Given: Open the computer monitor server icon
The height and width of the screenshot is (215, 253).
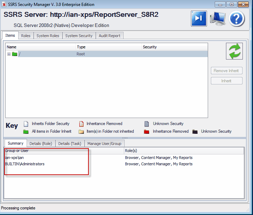Looking at the screenshot, I should coord(218,19).
